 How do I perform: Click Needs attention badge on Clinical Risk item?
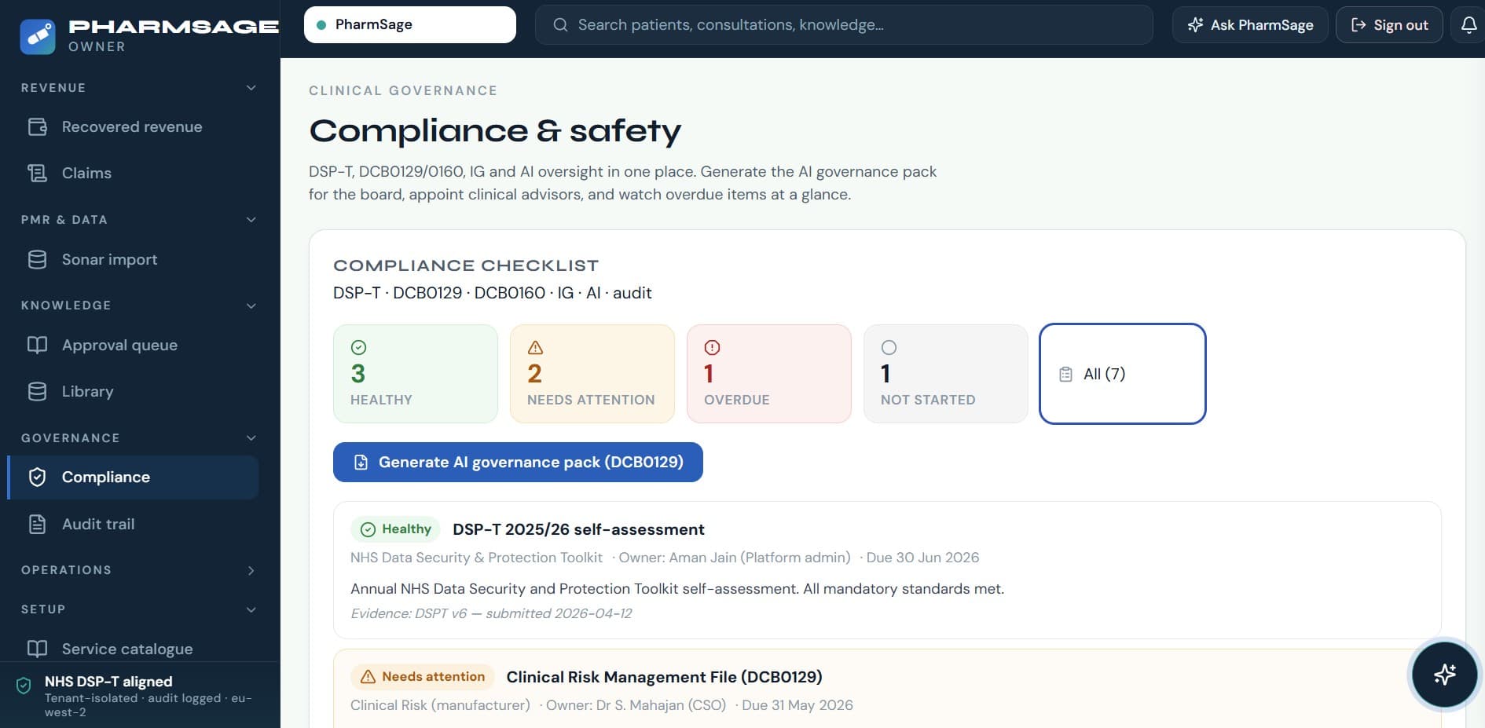(422, 677)
